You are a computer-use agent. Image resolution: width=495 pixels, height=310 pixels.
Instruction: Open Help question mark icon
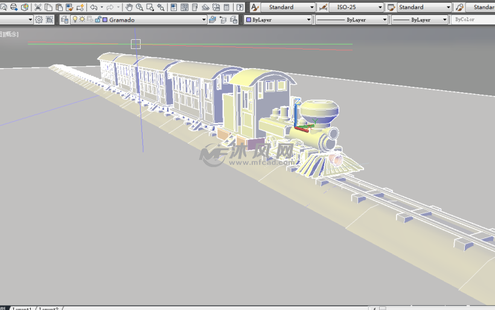[x=240, y=7]
